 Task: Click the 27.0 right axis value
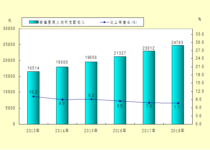click(200, 51)
